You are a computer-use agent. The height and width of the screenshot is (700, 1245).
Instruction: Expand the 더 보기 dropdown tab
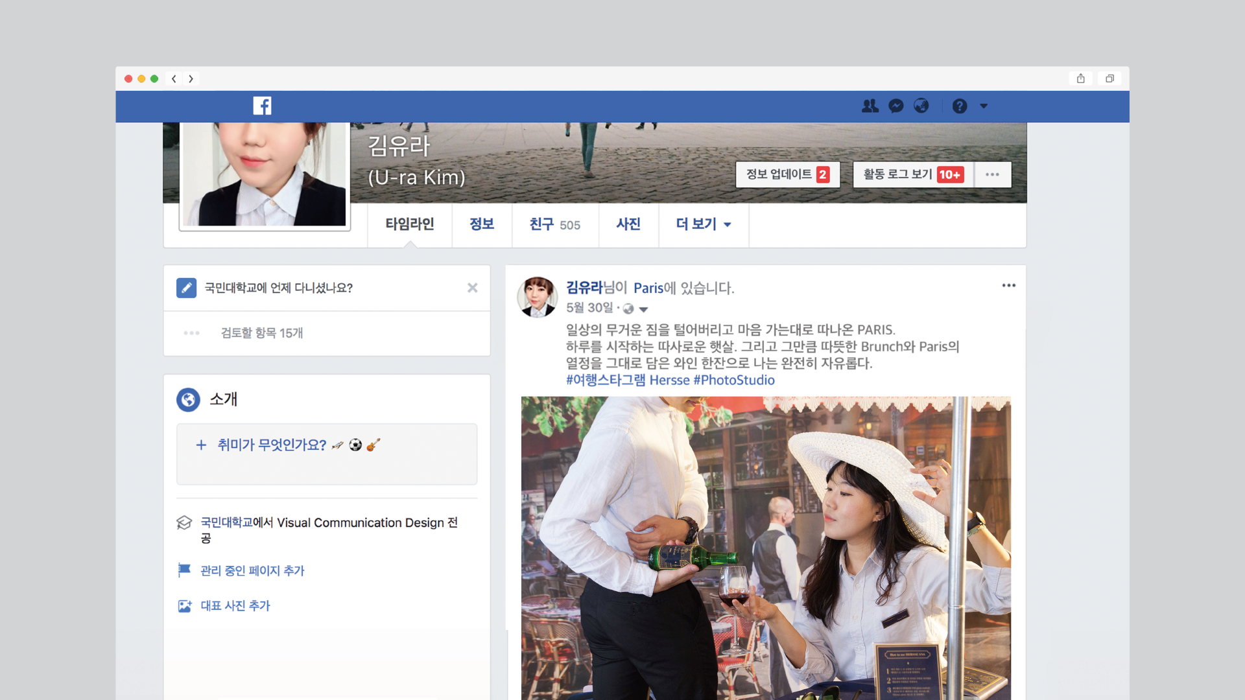(x=704, y=224)
